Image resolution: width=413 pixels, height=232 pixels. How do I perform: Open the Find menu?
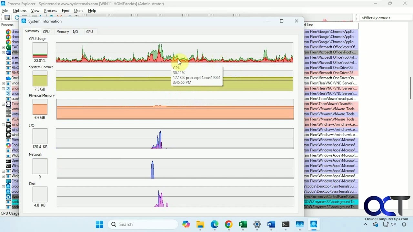[x=65, y=10]
